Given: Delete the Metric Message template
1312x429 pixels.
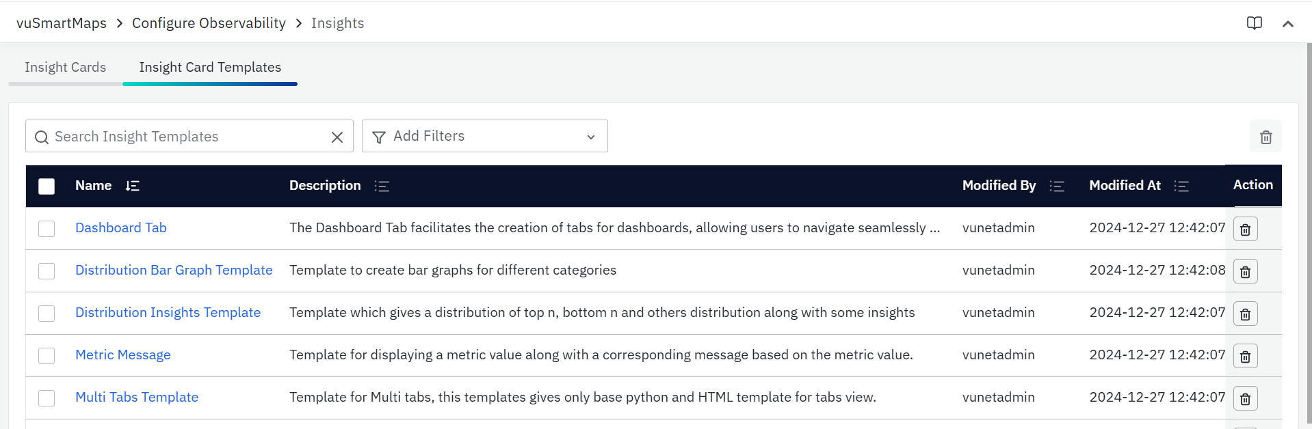Looking at the screenshot, I should click(x=1245, y=357).
